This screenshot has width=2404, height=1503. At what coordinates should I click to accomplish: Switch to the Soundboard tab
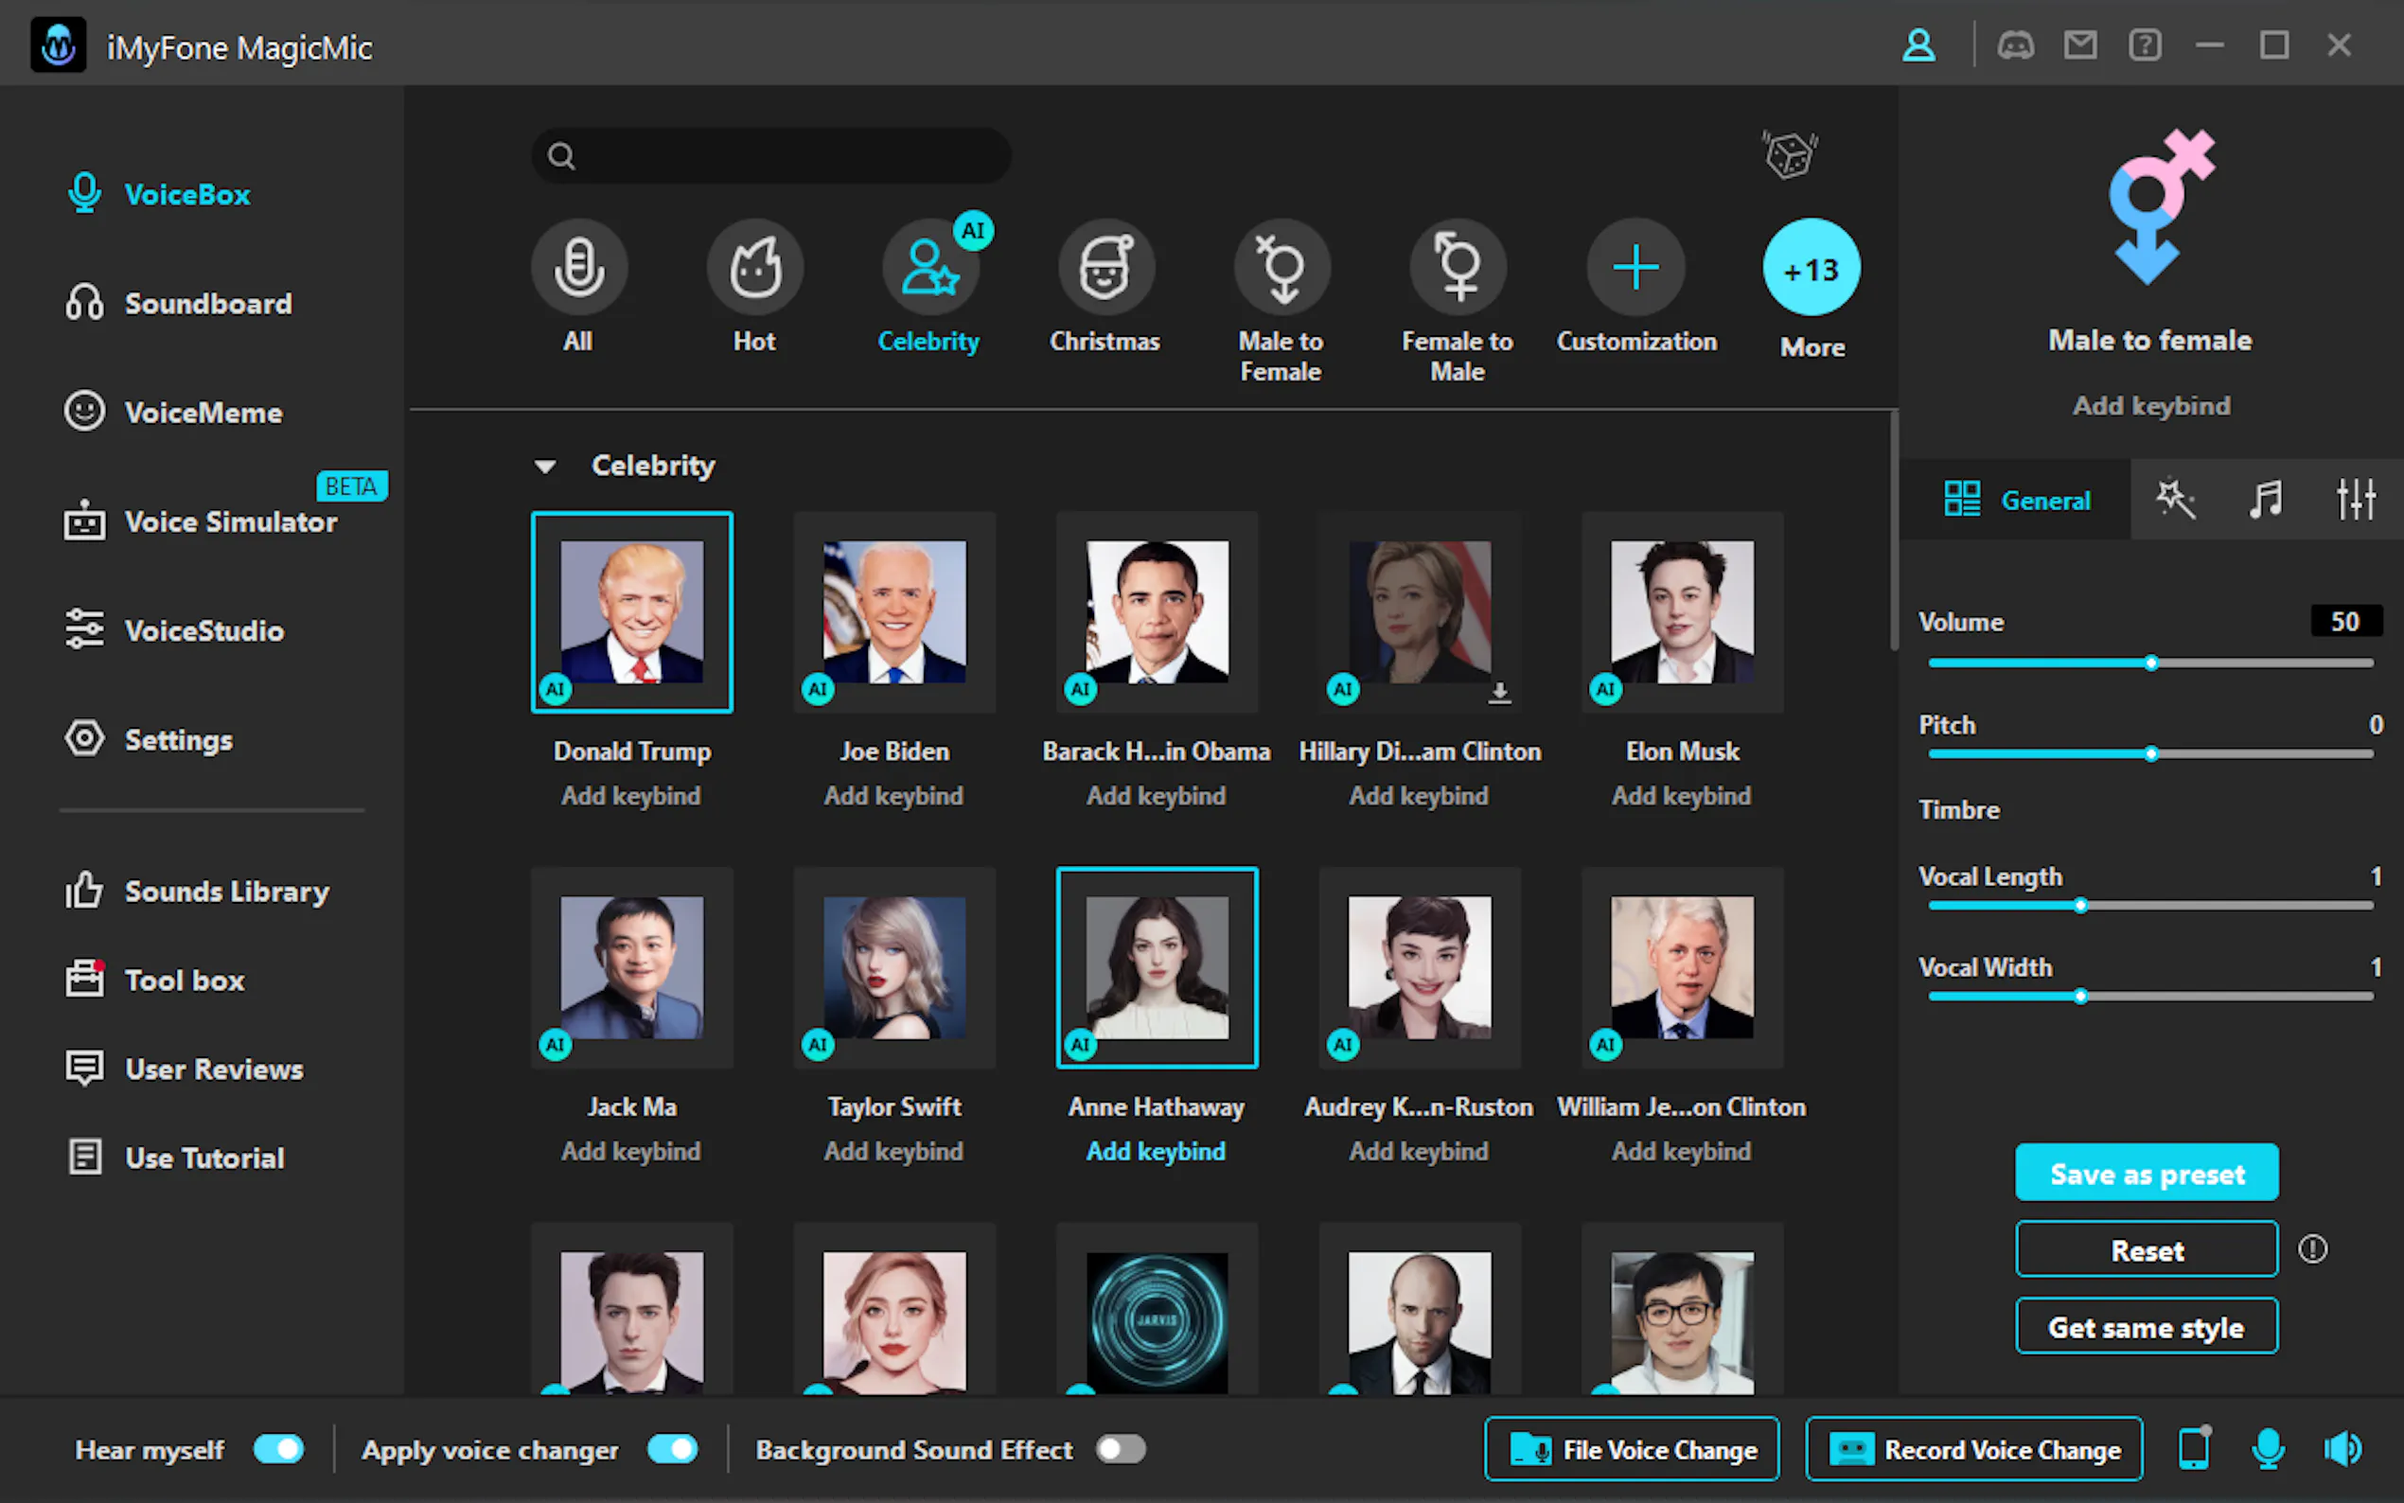tap(207, 304)
